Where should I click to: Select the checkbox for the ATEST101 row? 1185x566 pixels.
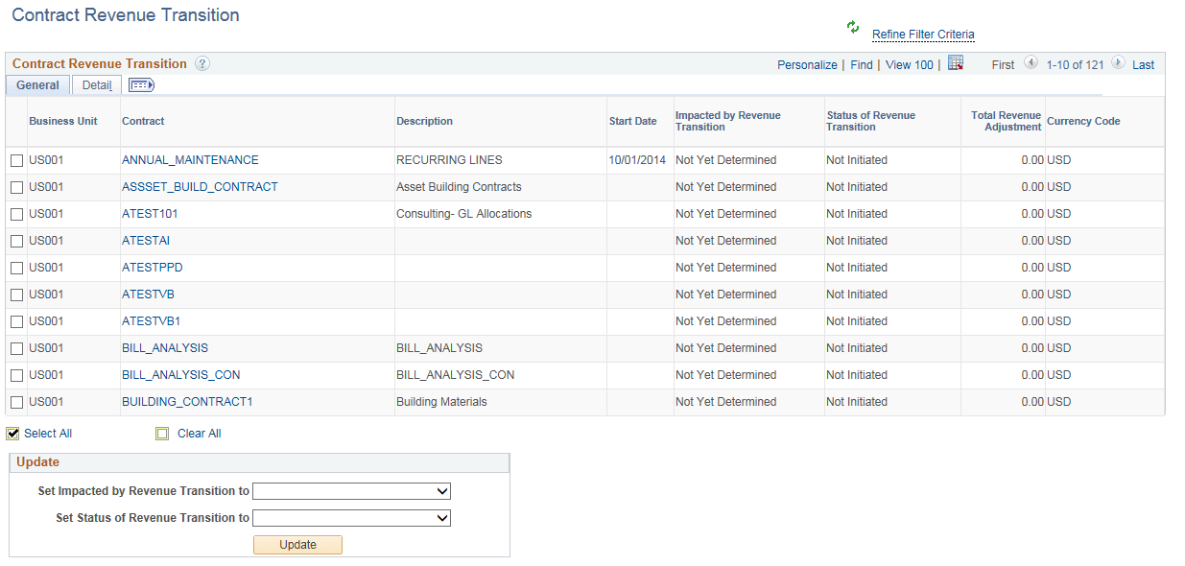[x=16, y=214]
